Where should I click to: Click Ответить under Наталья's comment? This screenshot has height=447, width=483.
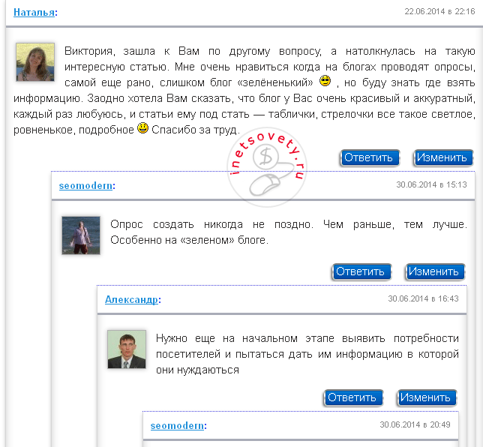coord(370,157)
